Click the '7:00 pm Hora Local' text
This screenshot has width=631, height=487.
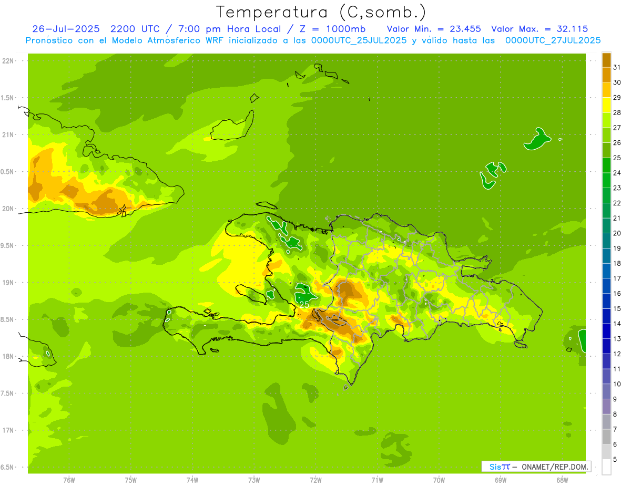[227, 29]
